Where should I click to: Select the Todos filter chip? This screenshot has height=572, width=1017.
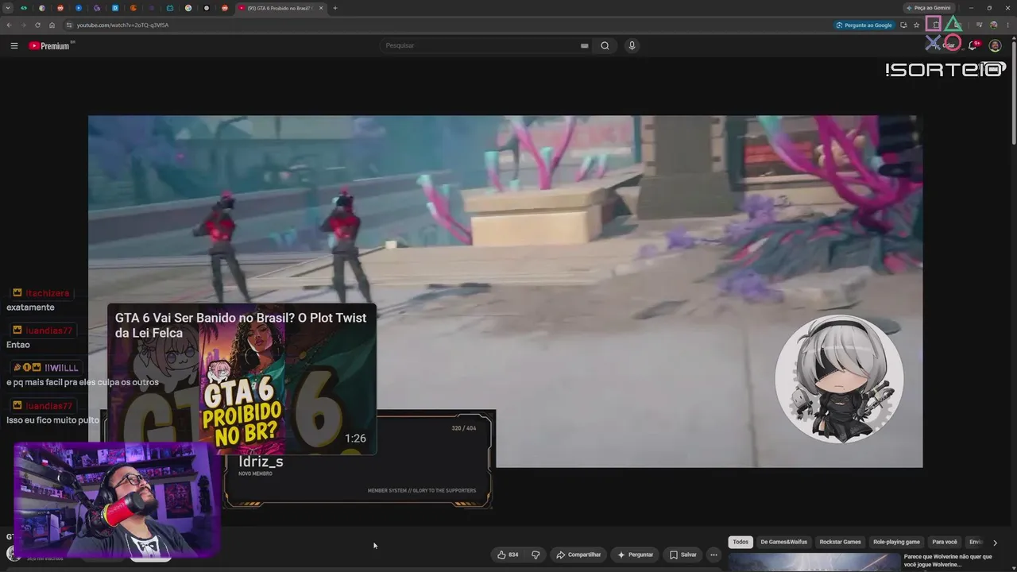[741, 542]
